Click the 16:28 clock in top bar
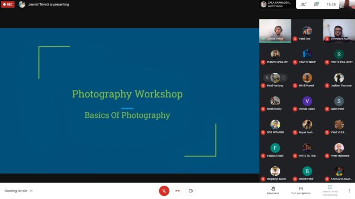This screenshot has height=199, width=355. click(331, 4)
